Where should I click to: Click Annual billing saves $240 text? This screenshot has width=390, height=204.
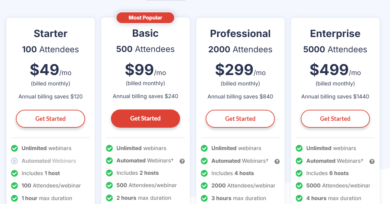145,96
